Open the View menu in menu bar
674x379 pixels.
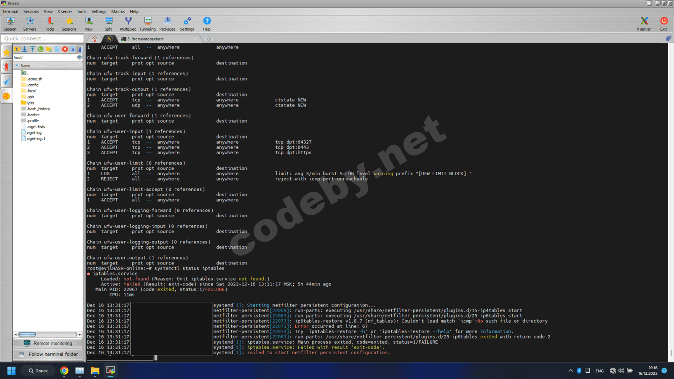click(x=48, y=11)
